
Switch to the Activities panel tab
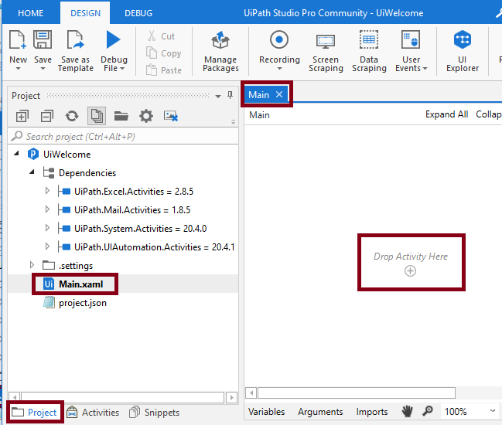93,412
